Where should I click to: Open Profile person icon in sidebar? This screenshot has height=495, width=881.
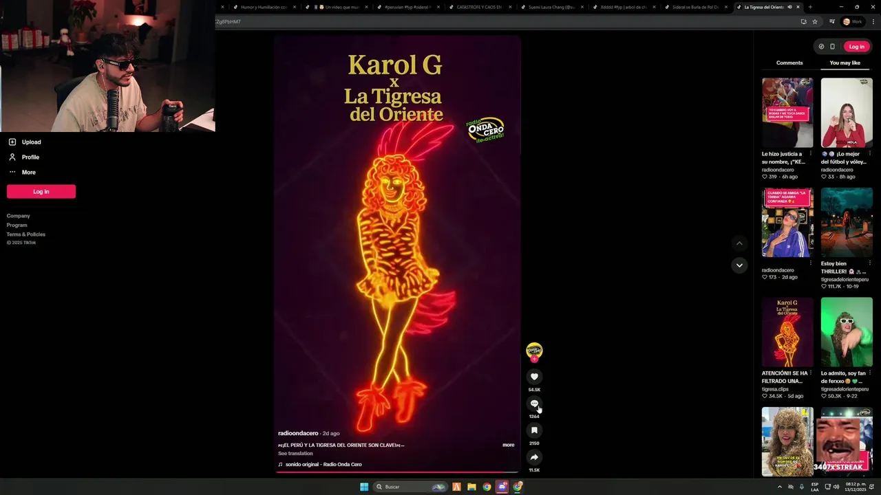pyautogui.click(x=12, y=157)
